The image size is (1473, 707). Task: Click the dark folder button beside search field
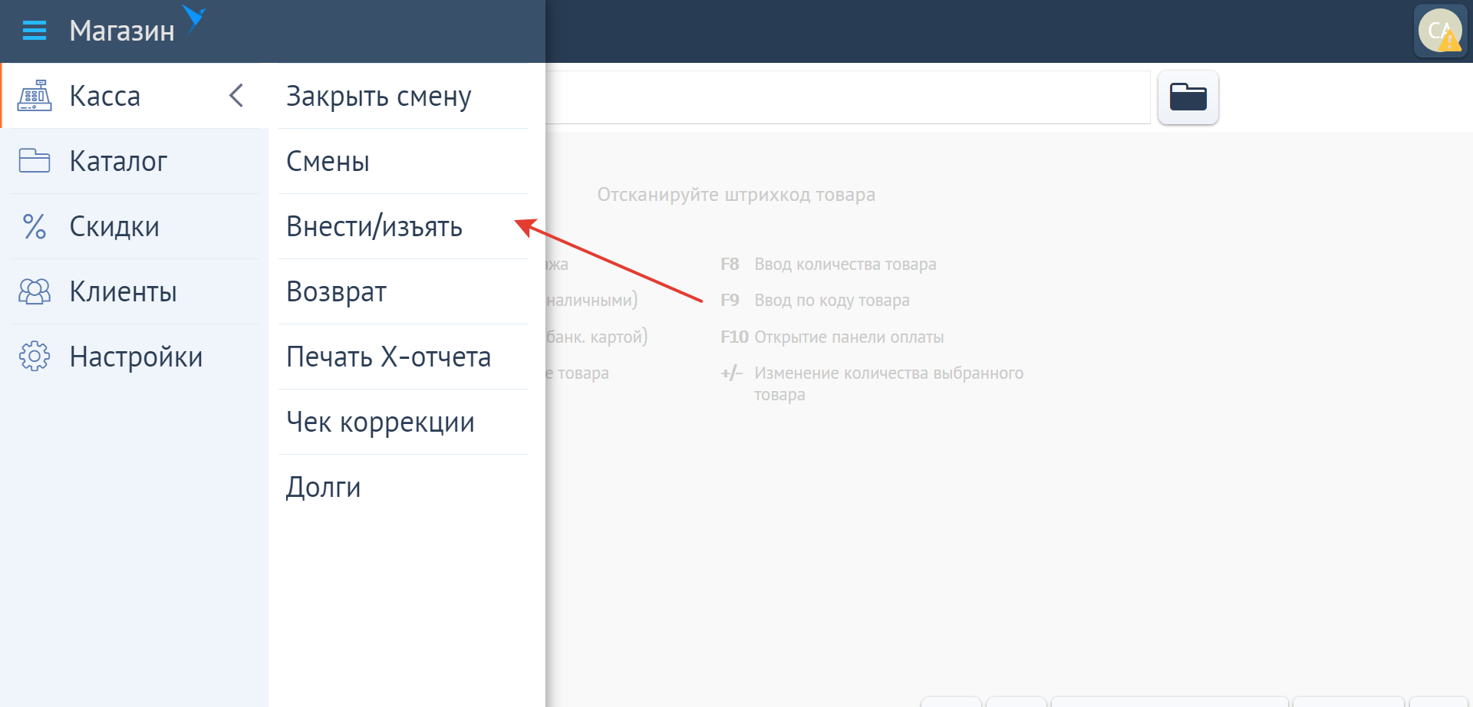pyautogui.click(x=1188, y=97)
